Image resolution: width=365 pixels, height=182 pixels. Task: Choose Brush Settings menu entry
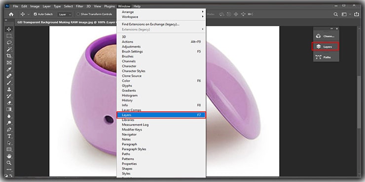click(161, 52)
